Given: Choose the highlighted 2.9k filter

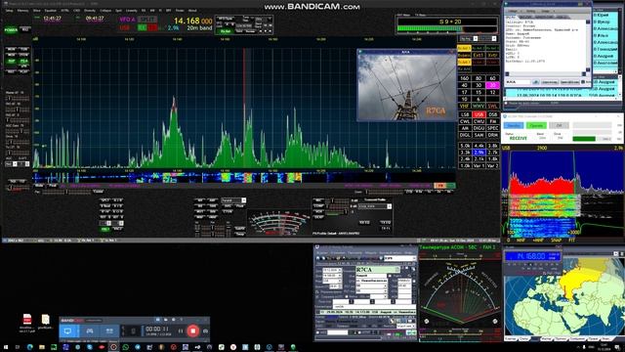Looking at the screenshot, I should [479, 153].
